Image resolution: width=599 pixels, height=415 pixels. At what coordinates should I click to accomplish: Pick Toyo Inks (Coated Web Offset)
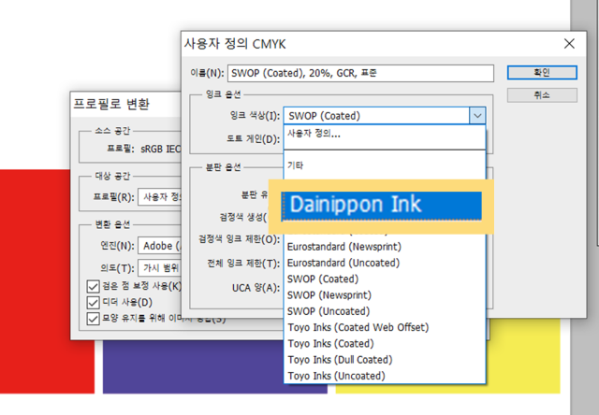(385, 327)
